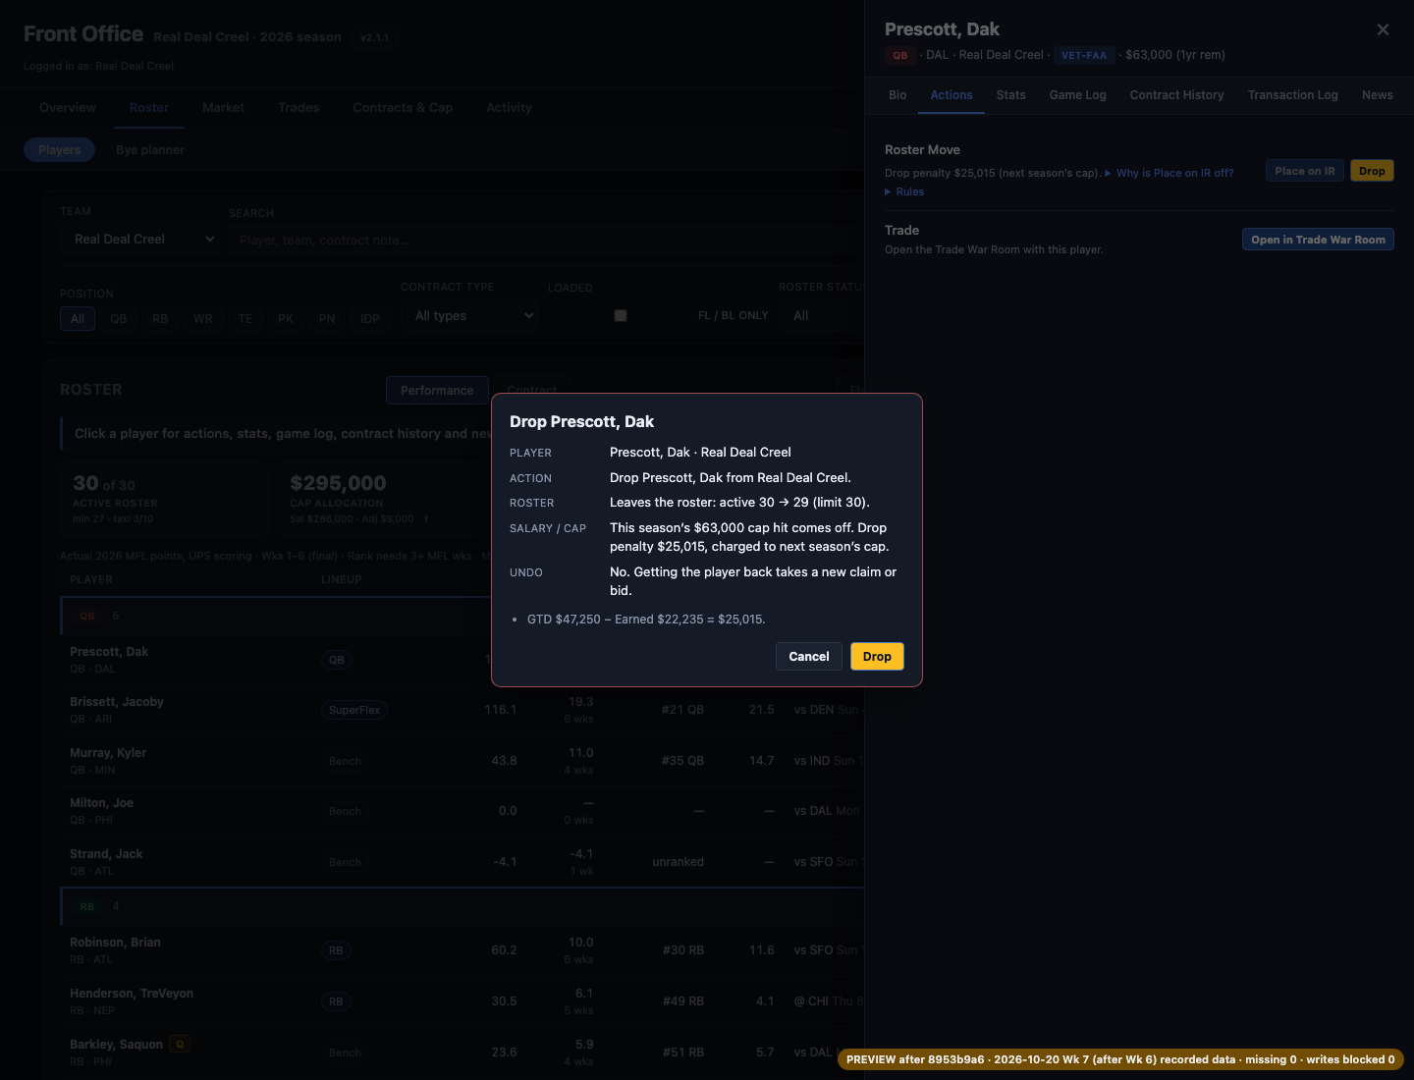This screenshot has height=1080, width=1414.
Task: Click the player name 'Murray, Kyler'
Action: pos(108,753)
